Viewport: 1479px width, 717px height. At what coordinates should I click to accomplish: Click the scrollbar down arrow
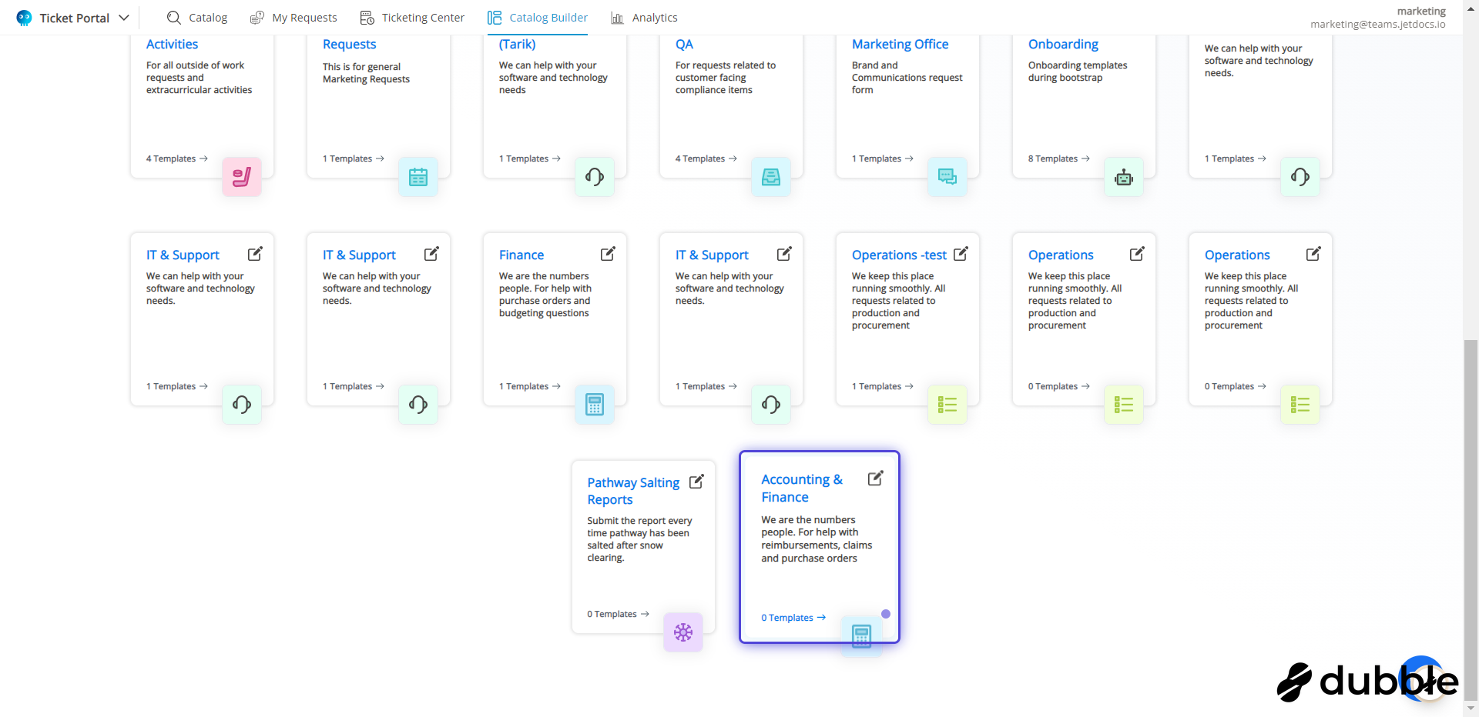point(1471,709)
